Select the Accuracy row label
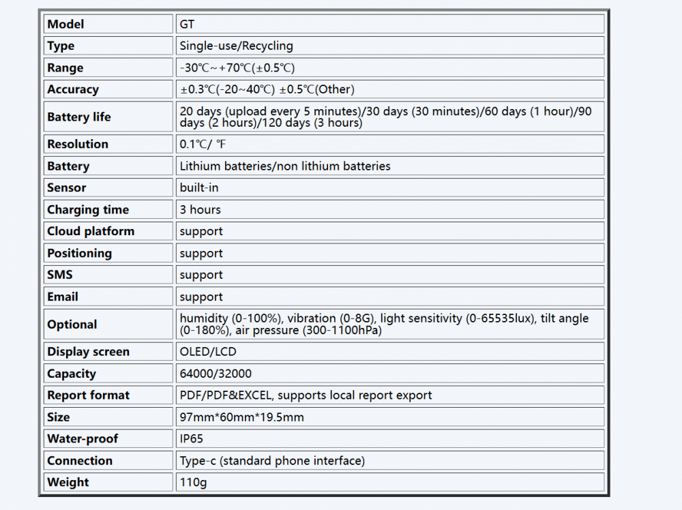Image resolution: width=682 pixels, height=510 pixels. [73, 90]
